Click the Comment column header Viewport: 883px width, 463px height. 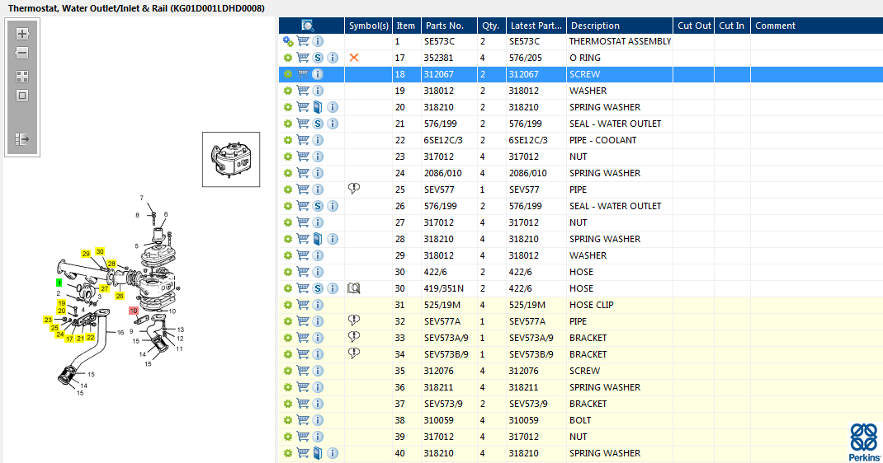click(816, 26)
